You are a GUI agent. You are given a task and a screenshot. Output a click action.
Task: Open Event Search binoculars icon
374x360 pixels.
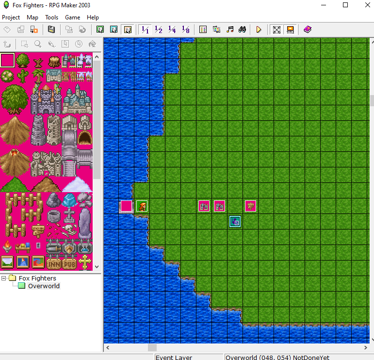pyautogui.click(x=243, y=30)
